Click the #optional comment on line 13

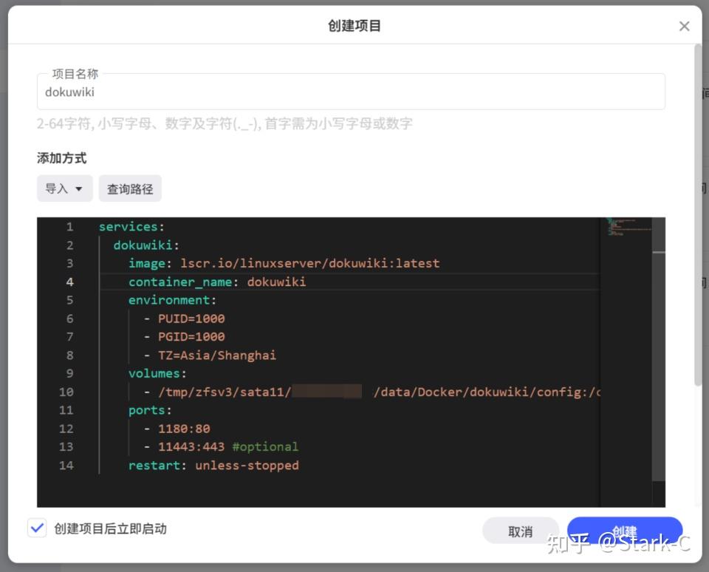[266, 446]
